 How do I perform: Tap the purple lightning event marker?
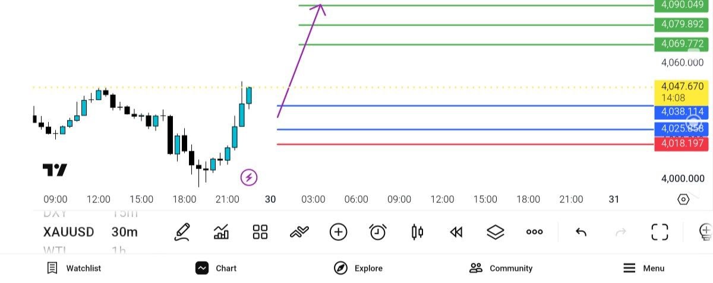(249, 177)
